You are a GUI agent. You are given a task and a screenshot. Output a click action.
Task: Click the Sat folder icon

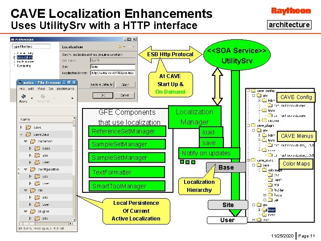coord(270,200)
